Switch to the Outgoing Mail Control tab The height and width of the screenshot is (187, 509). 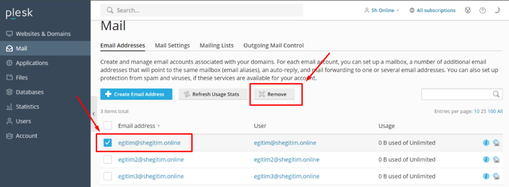click(274, 45)
